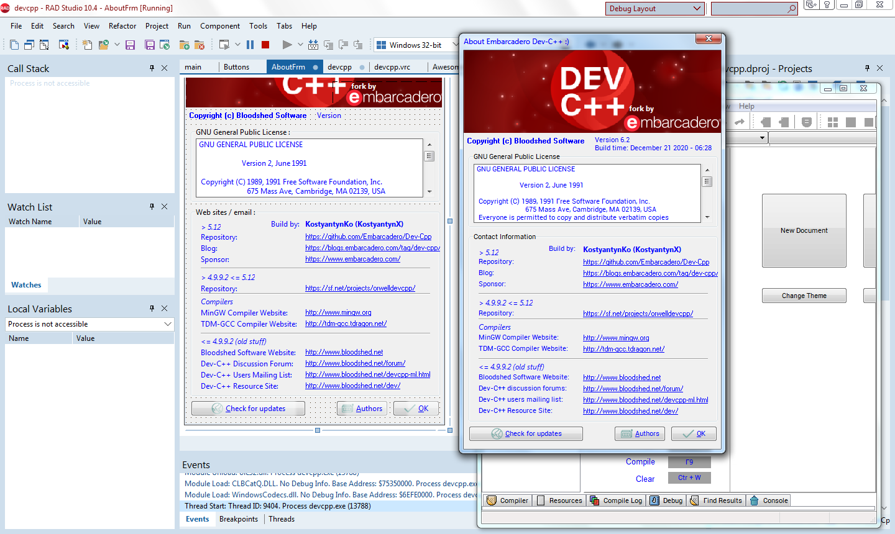Open the GitHub repository link in About dialog
Viewport: 895px width, 534px height.
tap(646, 262)
